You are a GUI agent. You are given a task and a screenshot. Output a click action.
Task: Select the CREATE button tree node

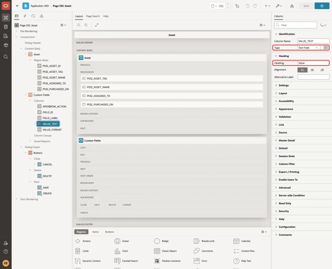click(x=47, y=193)
